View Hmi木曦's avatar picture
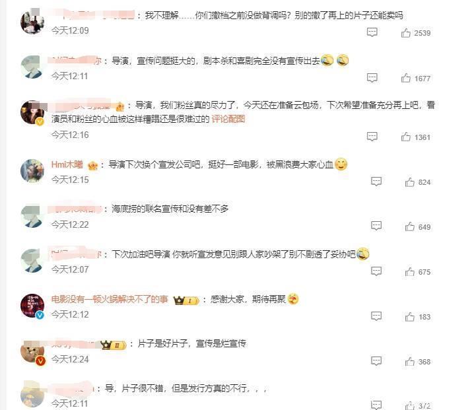 (x=32, y=170)
